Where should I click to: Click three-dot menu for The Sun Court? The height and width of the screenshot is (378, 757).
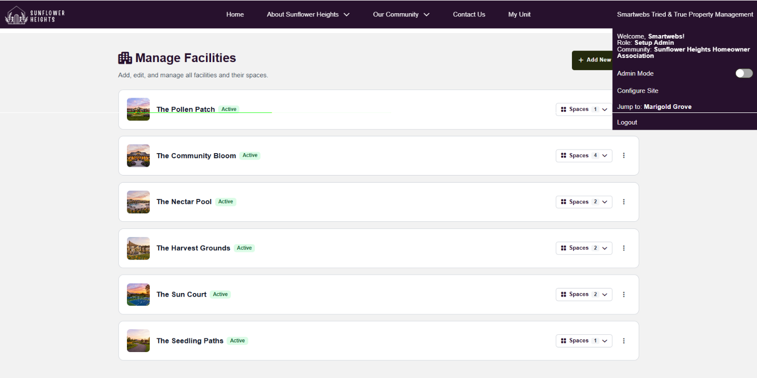(x=623, y=295)
